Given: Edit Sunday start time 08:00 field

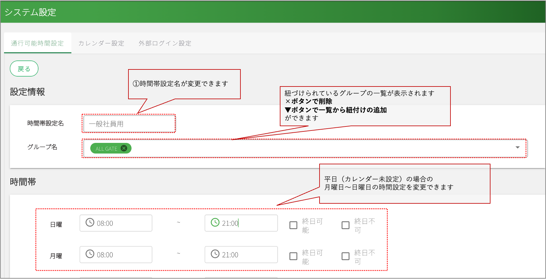Looking at the screenshot, I should (116, 223).
